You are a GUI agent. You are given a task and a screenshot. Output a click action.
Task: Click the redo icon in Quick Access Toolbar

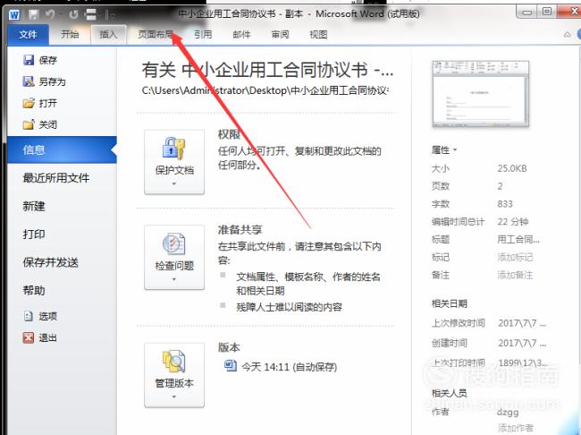(73, 15)
